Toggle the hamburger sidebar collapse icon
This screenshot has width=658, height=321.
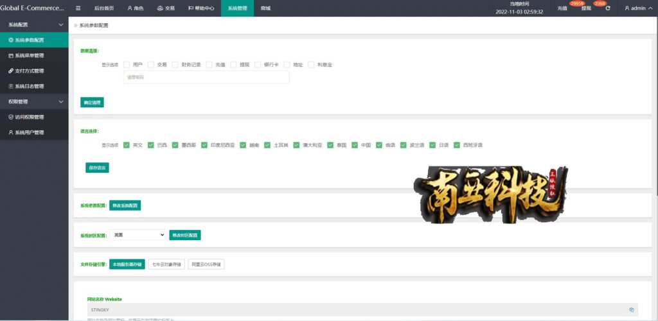[x=78, y=8]
